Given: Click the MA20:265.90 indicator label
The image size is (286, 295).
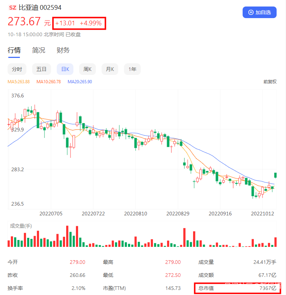Looking at the screenshot, I should pyautogui.click(x=80, y=82).
